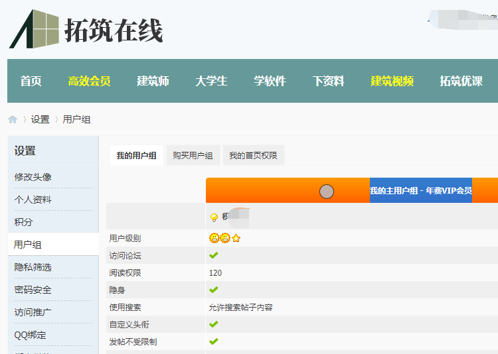Open 首页 in the navigation bar
This screenshot has width=498, height=354.
tap(31, 81)
